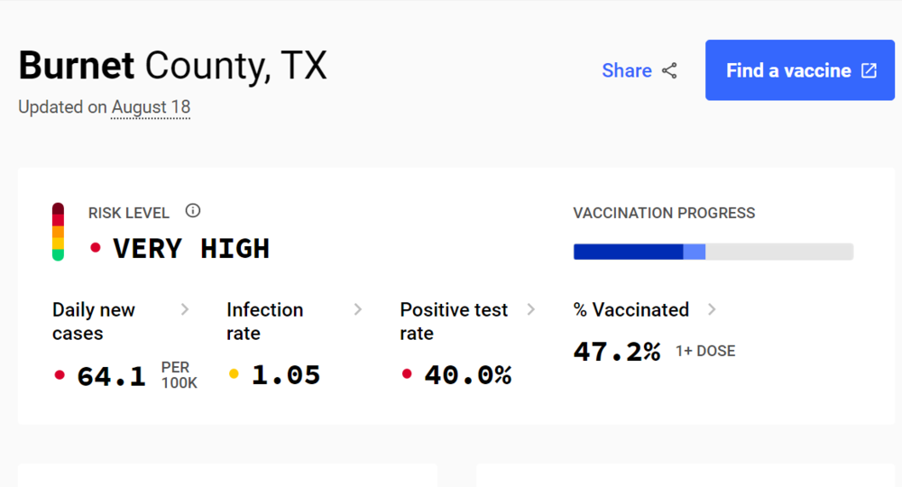Expand the Positive test rate chevron

point(531,309)
